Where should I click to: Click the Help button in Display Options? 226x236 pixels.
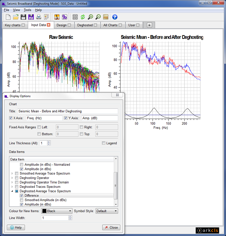[16, 227]
